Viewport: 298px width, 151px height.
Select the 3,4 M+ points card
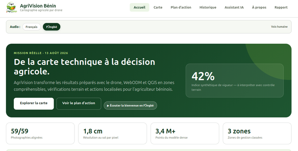pyautogui.click(x=185, y=133)
